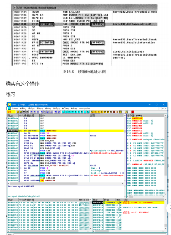Screen dimensions: 171x235
Task: Restart program with the rewind icon
Action: click(x=24, y=112)
